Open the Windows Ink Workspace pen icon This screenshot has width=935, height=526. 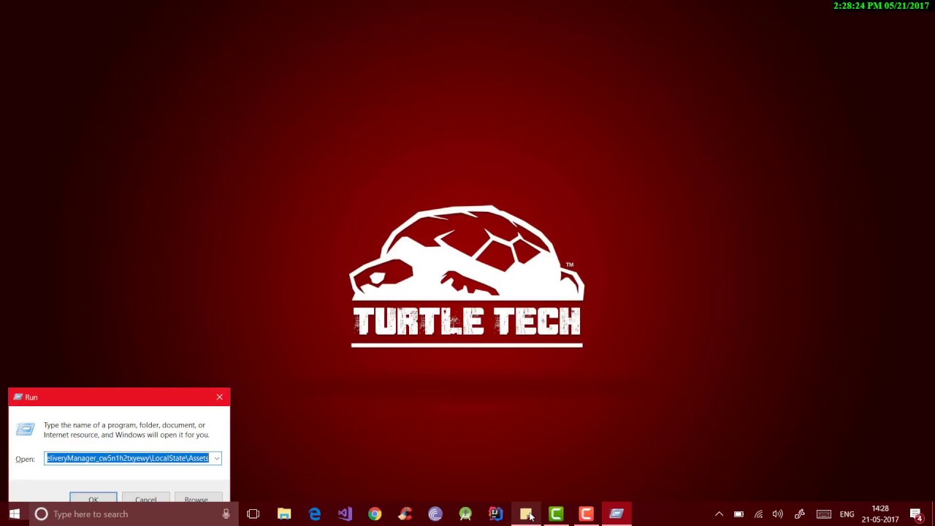pyautogui.click(x=800, y=514)
